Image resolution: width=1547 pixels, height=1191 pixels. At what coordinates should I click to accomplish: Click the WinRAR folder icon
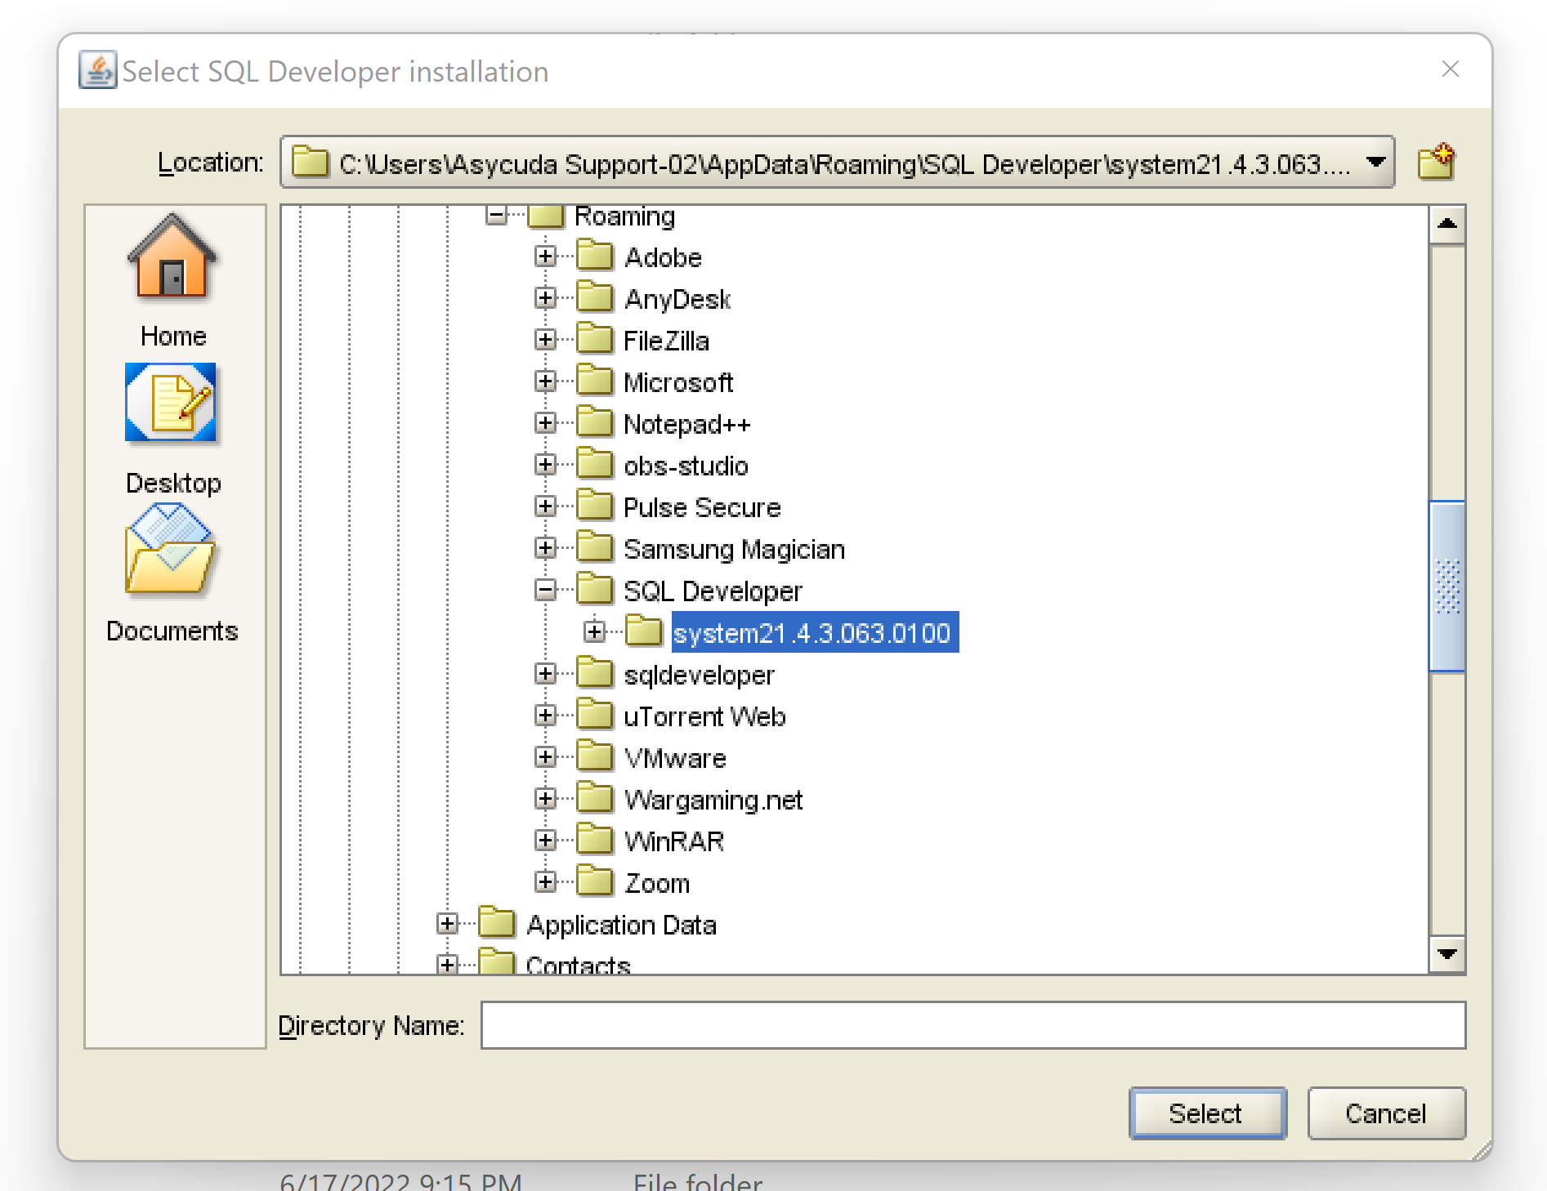pyautogui.click(x=594, y=840)
